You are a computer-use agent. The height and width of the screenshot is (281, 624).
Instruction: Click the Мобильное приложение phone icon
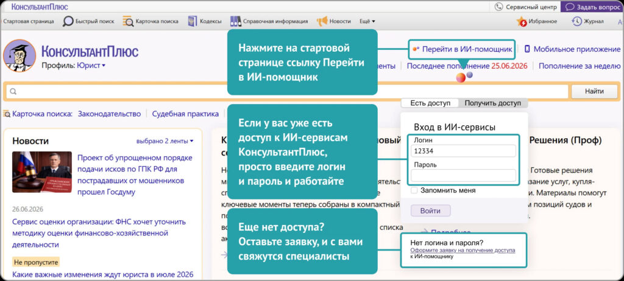point(527,49)
